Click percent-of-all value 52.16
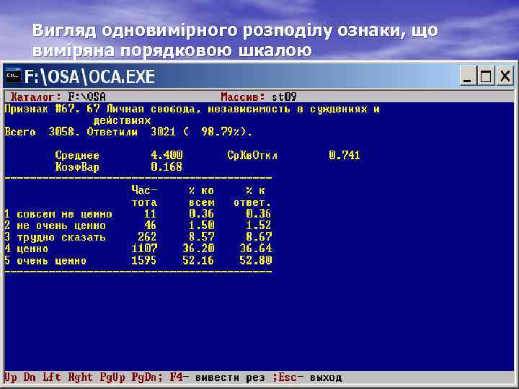This screenshot has width=519, height=389. [x=199, y=260]
